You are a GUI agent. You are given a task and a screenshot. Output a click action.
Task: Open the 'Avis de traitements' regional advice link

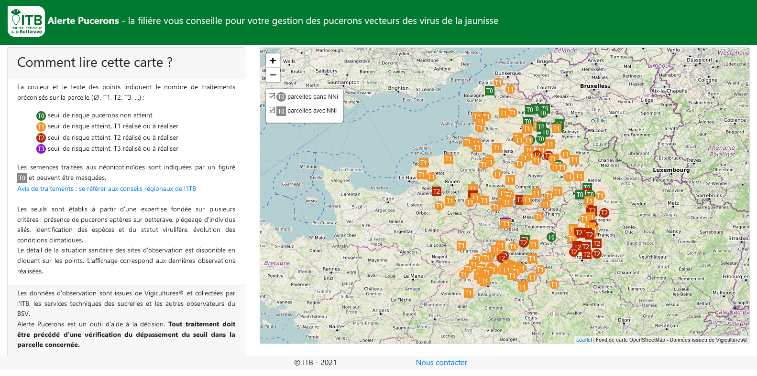[107, 188]
